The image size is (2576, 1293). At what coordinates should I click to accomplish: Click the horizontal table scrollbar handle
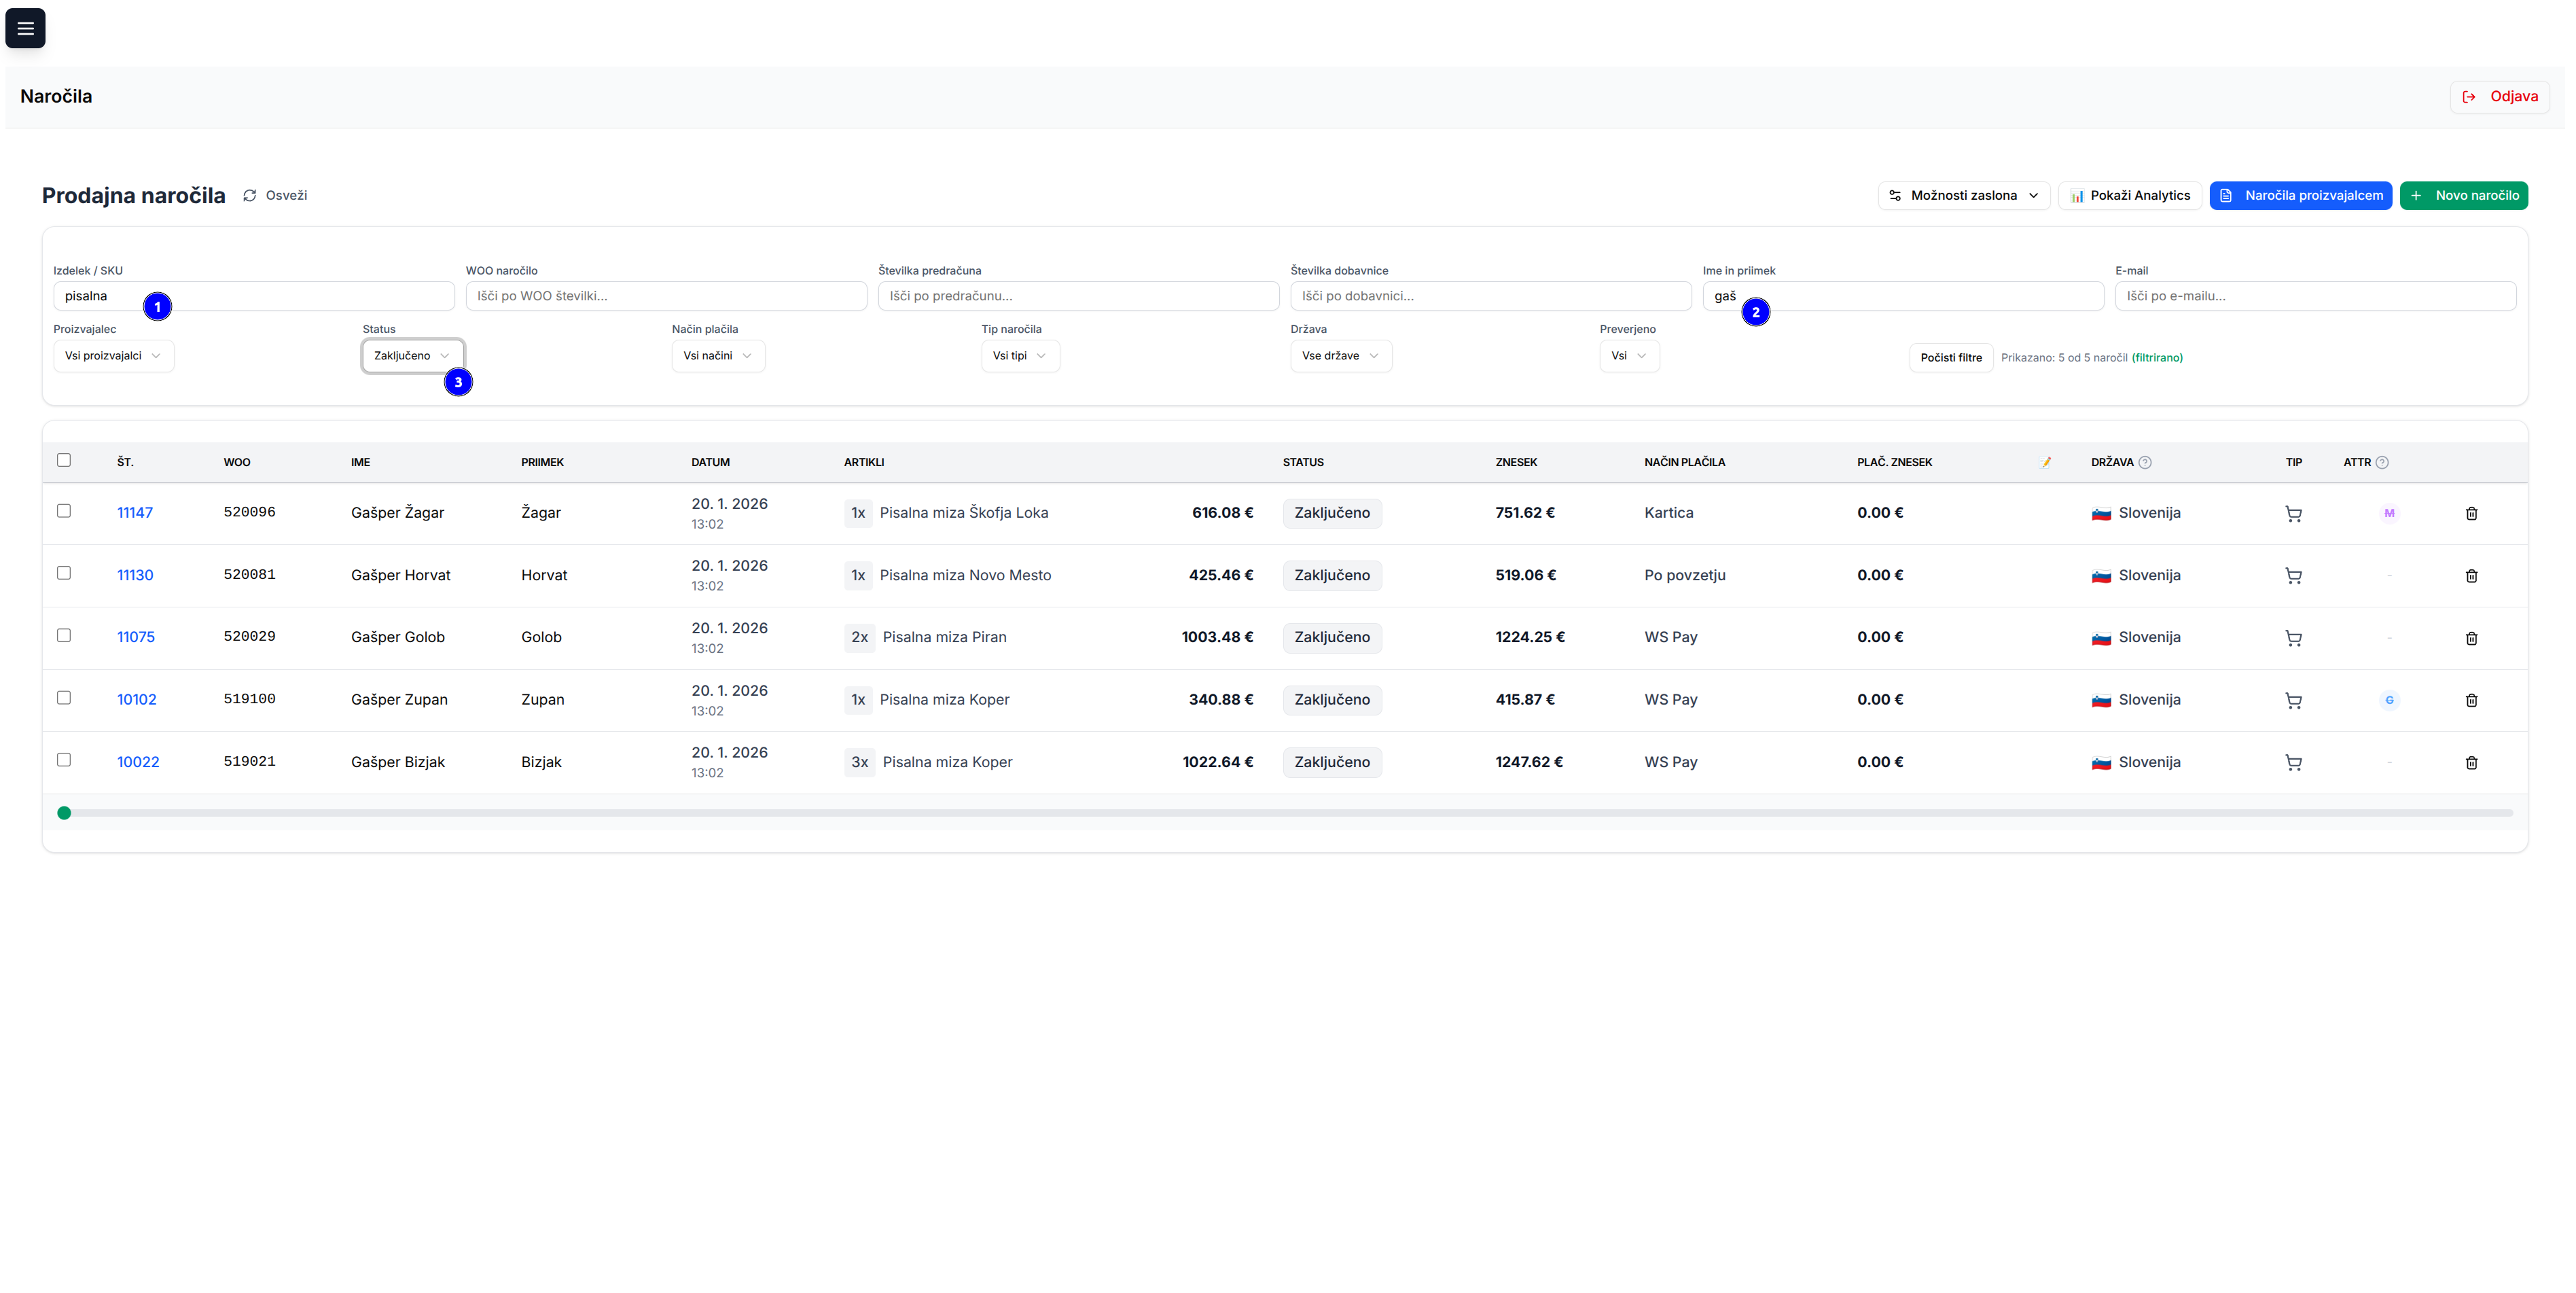[x=64, y=813]
